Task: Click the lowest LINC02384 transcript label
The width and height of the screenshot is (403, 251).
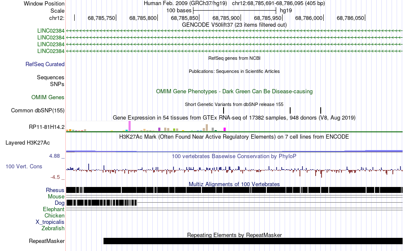Action: 50,51
